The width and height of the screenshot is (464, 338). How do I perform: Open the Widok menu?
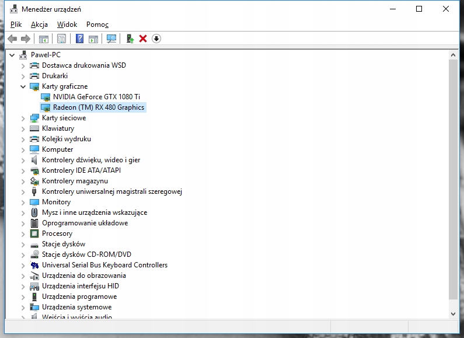(x=67, y=25)
